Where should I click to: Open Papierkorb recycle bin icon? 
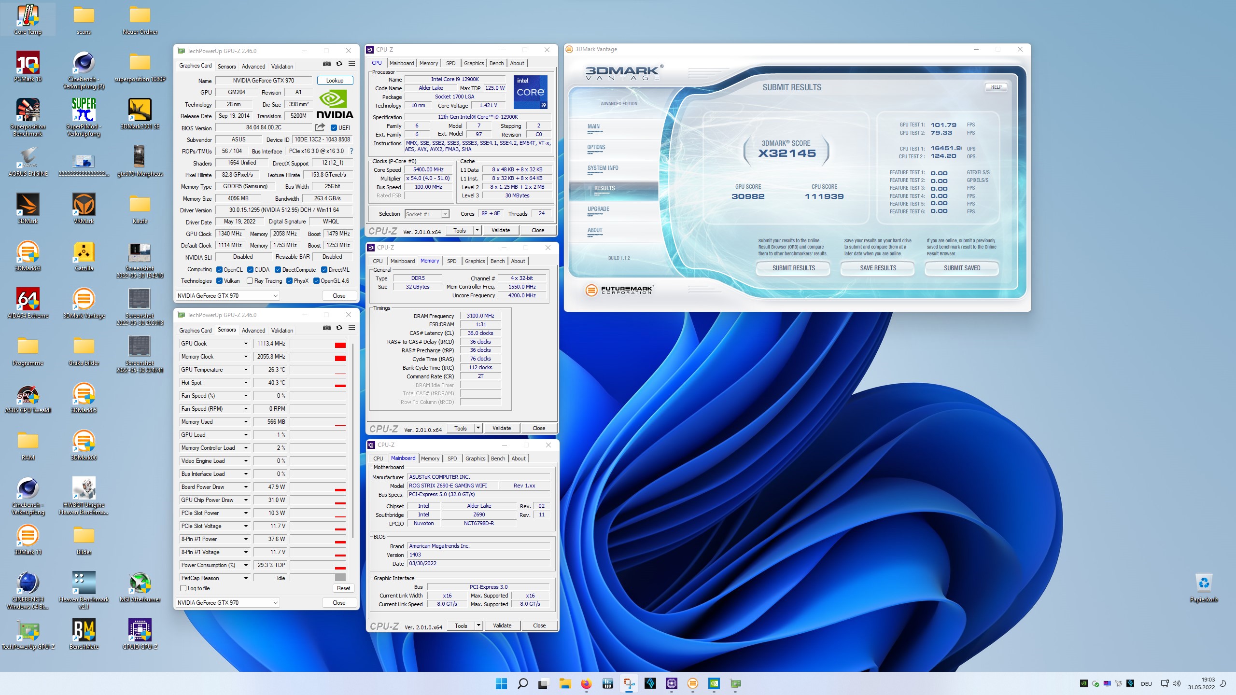[x=1204, y=587]
